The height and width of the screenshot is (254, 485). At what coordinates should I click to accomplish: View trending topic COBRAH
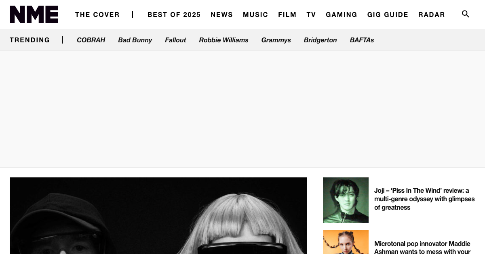coord(91,40)
